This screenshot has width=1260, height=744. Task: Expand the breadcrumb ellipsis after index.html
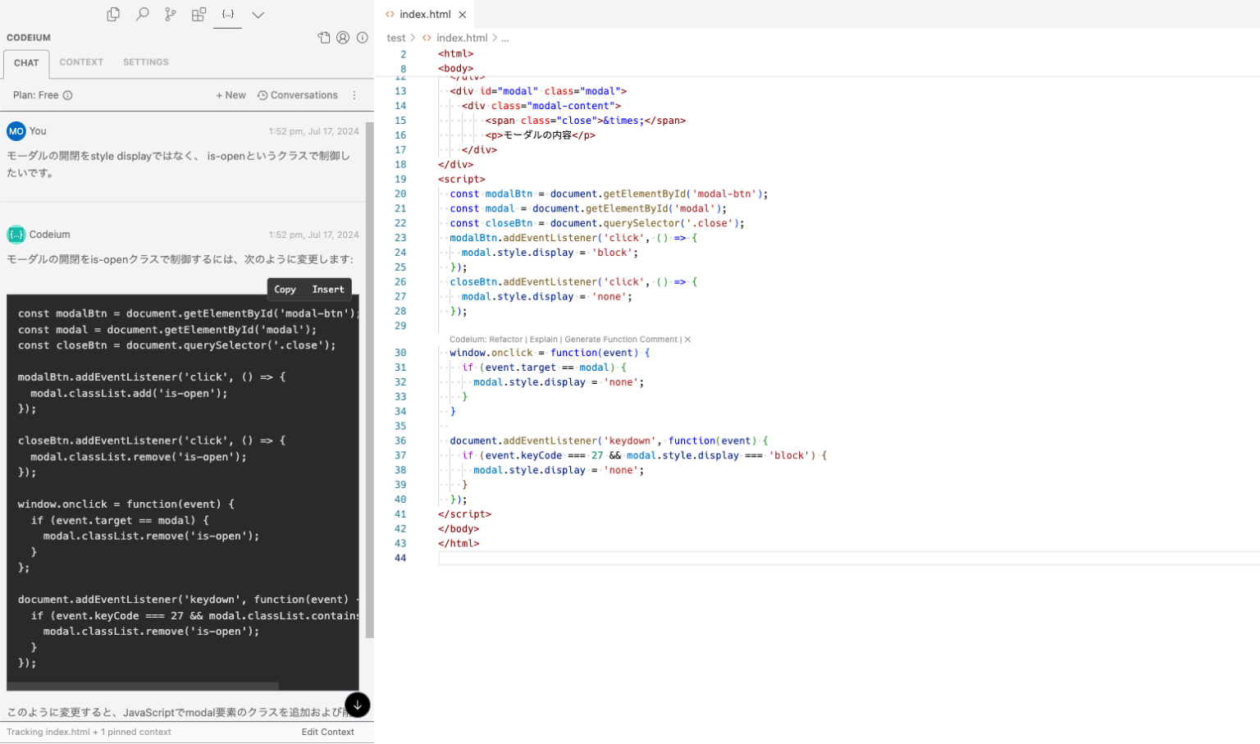(505, 37)
